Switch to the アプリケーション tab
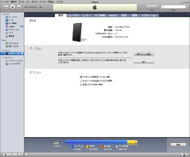The height and width of the screenshot is (157, 190). (x=149, y=15)
